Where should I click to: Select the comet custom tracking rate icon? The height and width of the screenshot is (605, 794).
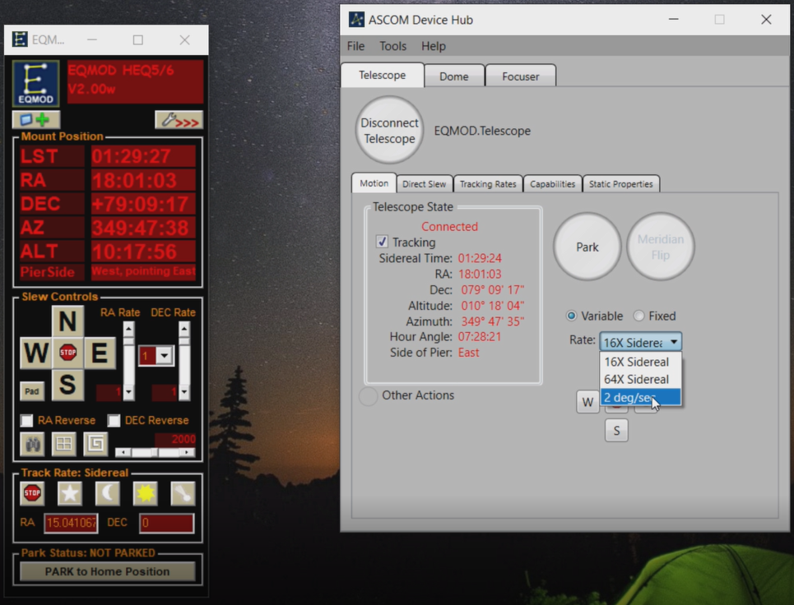point(183,493)
